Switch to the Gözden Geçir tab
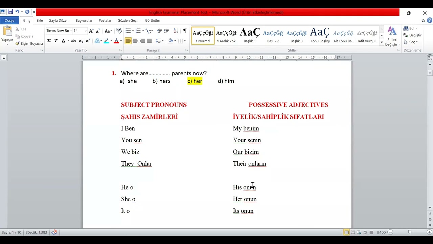The height and width of the screenshot is (244, 433). (x=128, y=20)
